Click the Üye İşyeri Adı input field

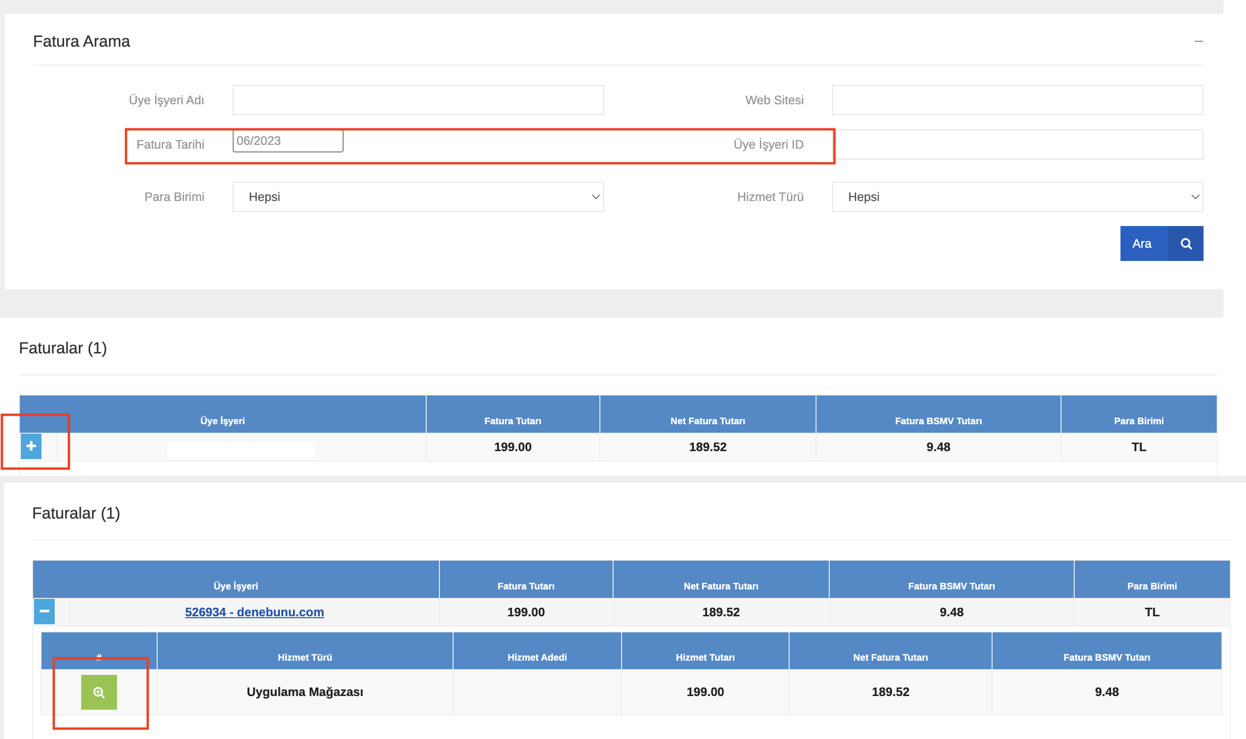click(418, 100)
